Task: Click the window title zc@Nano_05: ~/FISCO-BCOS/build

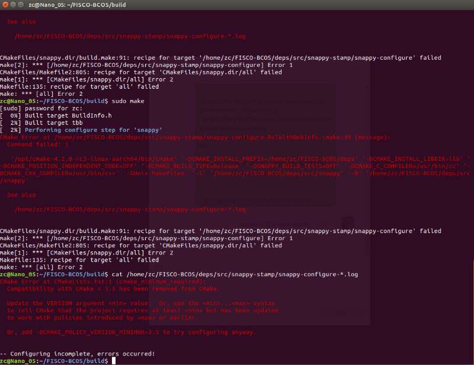Action: 77,5
